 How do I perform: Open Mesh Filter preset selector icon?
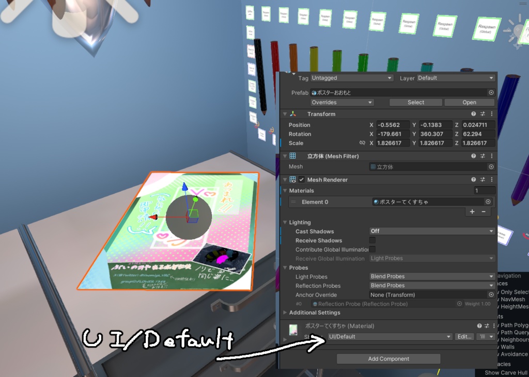[483, 156]
